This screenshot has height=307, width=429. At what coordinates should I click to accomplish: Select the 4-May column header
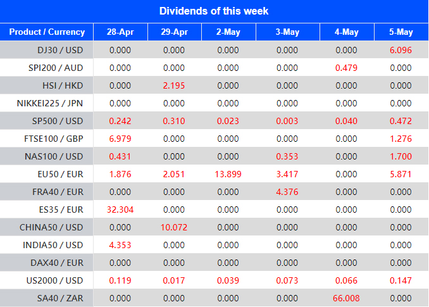point(346,32)
